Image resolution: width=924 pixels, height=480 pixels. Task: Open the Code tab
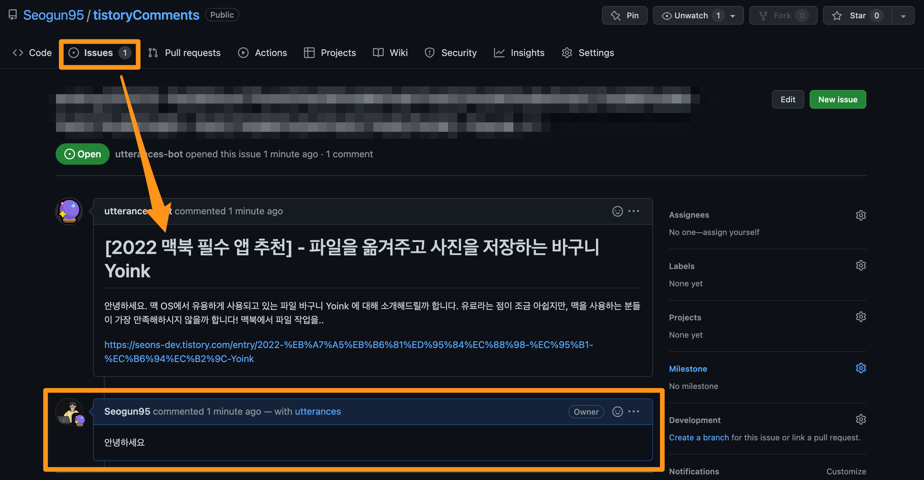coord(32,53)
